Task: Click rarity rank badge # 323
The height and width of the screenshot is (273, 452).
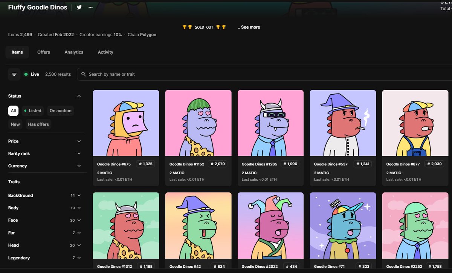Action: pyautogui.click(x=363, y=267)
